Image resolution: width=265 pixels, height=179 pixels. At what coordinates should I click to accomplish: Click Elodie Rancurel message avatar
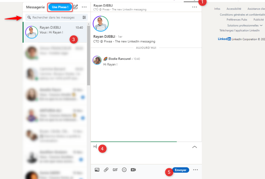point(97,60)
